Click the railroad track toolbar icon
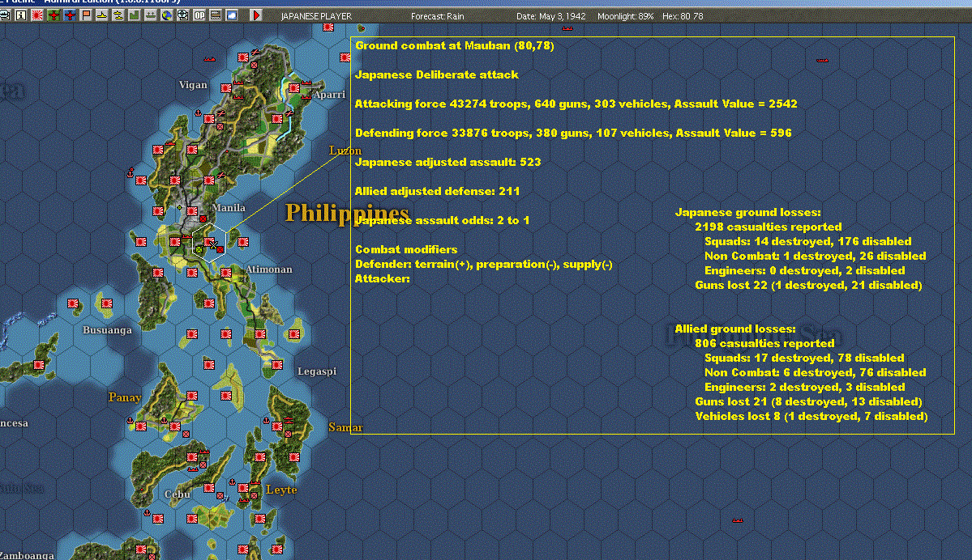972x560 pixels. pyautogui.click(x=215, y=15)
